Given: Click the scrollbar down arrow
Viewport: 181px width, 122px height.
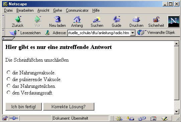Looking at the screenshot, I should pyautogui.click(x=177, y=112).
